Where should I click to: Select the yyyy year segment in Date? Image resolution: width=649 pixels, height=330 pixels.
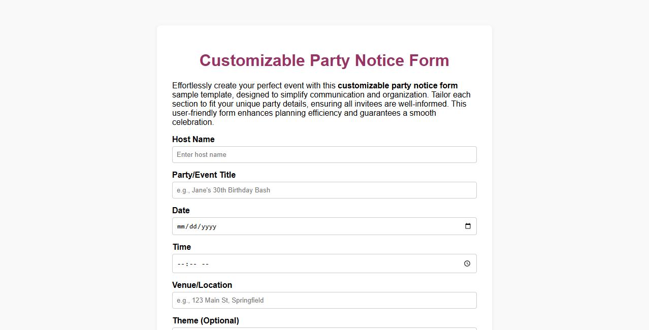point(208,226)
